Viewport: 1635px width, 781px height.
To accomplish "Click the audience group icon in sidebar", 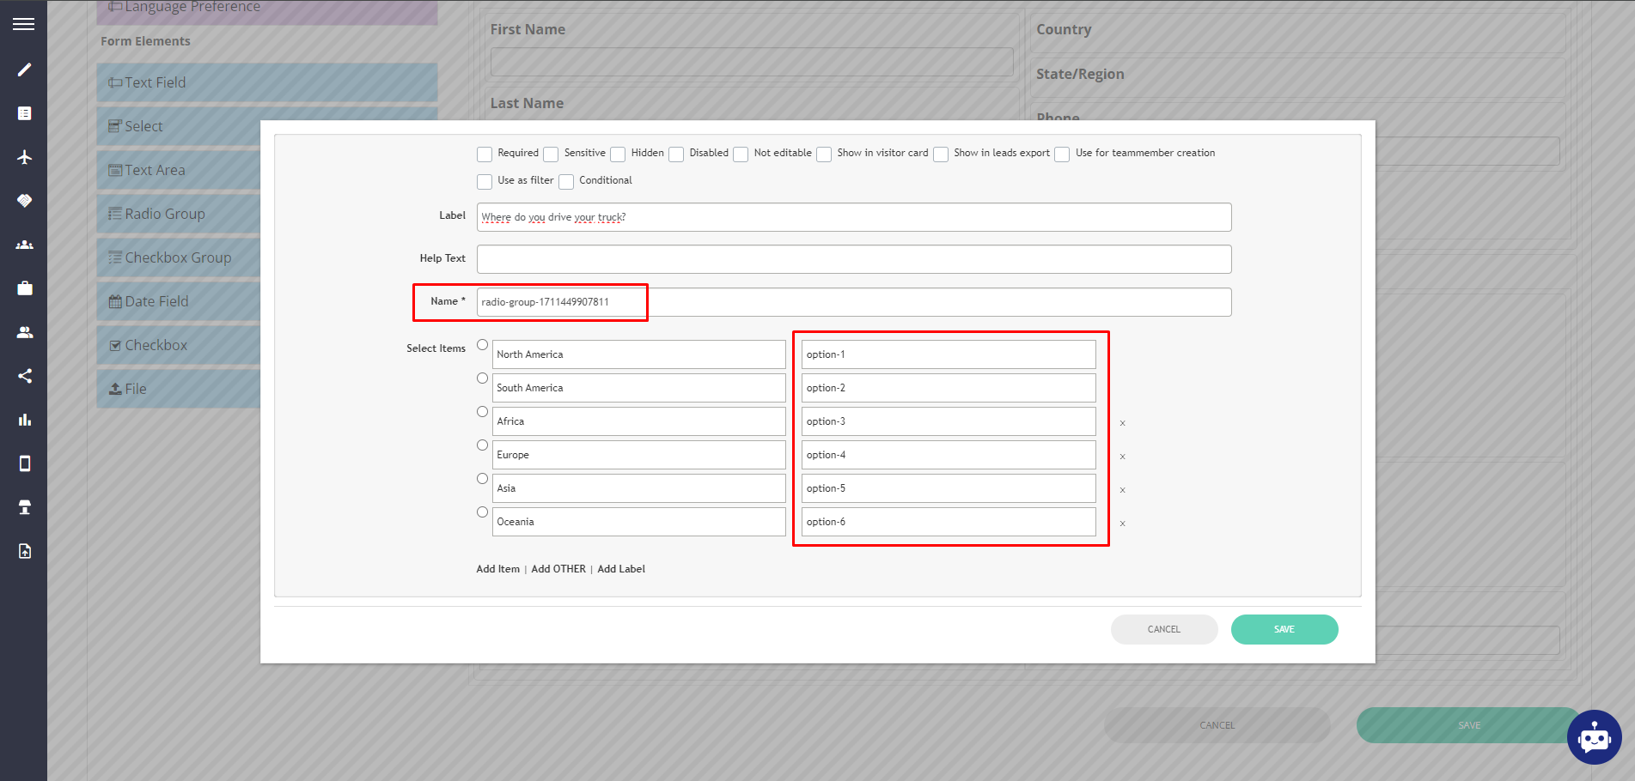I will [x=24, y=245].
